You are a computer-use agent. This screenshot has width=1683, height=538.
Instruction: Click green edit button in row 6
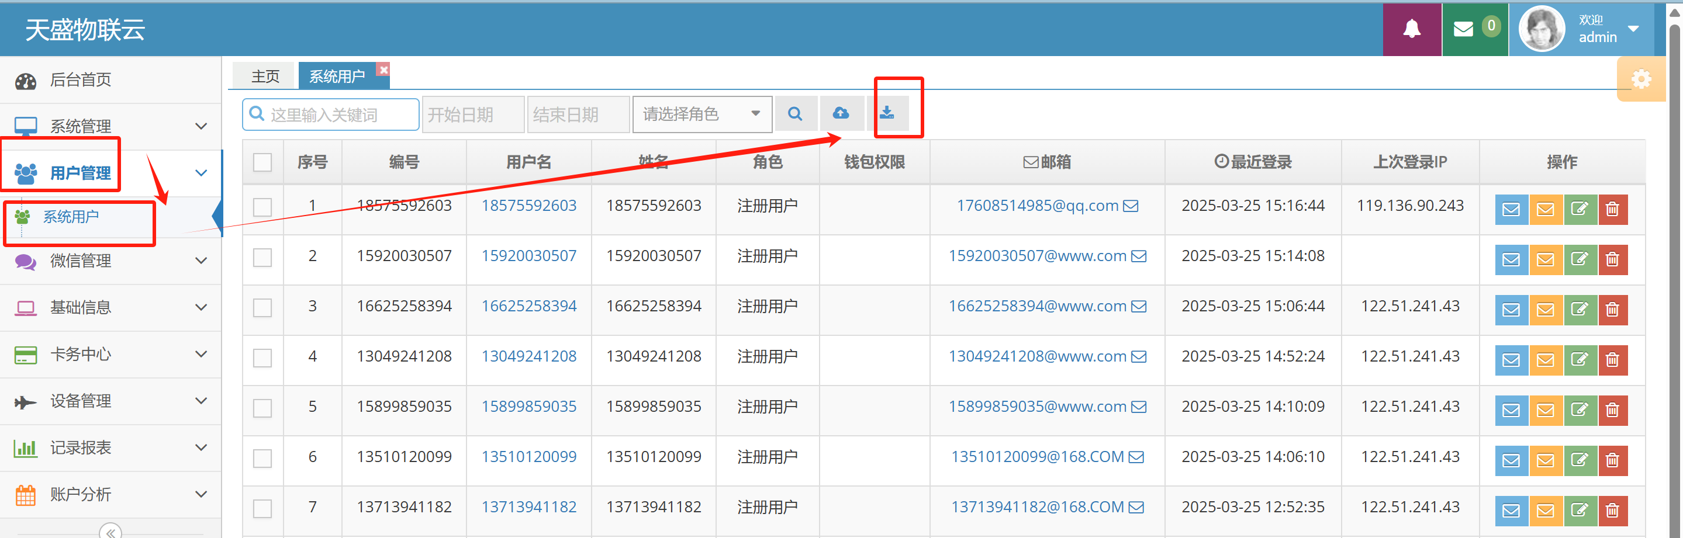pyautogui.click(x=1580, y=461)
